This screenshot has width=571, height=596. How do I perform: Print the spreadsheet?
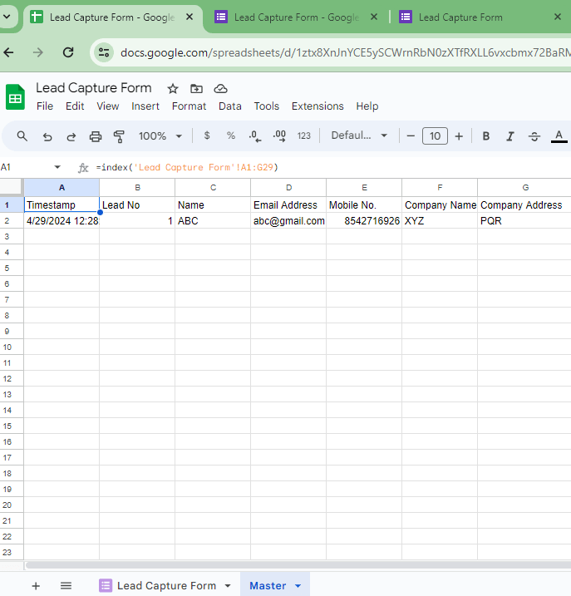click(x=96, y=136)
